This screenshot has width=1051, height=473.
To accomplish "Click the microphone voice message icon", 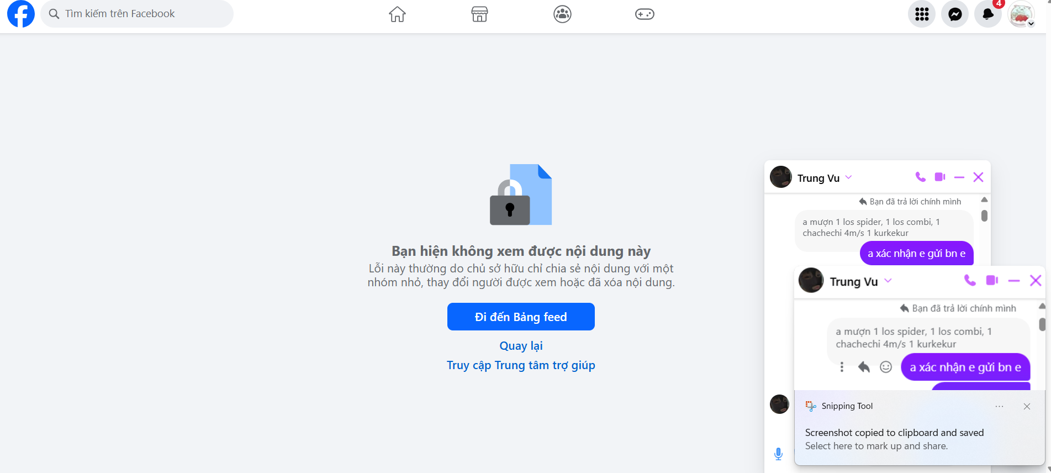I will tap(778, 454).
